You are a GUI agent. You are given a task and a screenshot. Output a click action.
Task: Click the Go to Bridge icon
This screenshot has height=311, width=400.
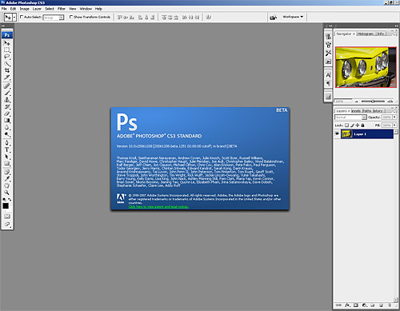click(274, 18)
